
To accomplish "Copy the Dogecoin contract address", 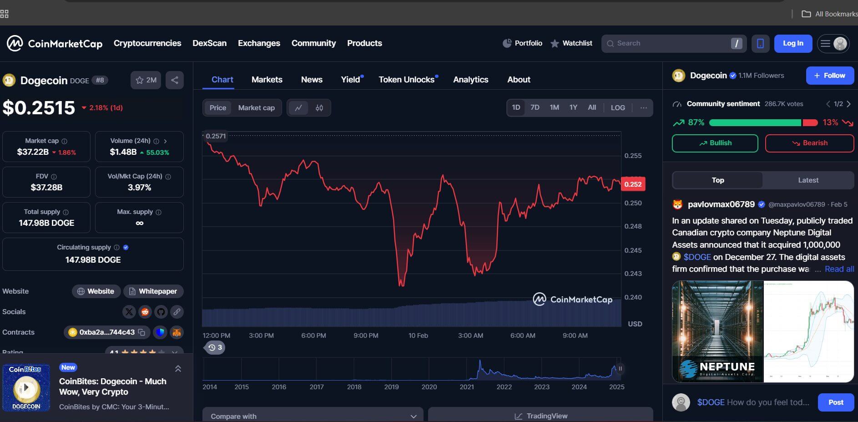I will [142, 332].
